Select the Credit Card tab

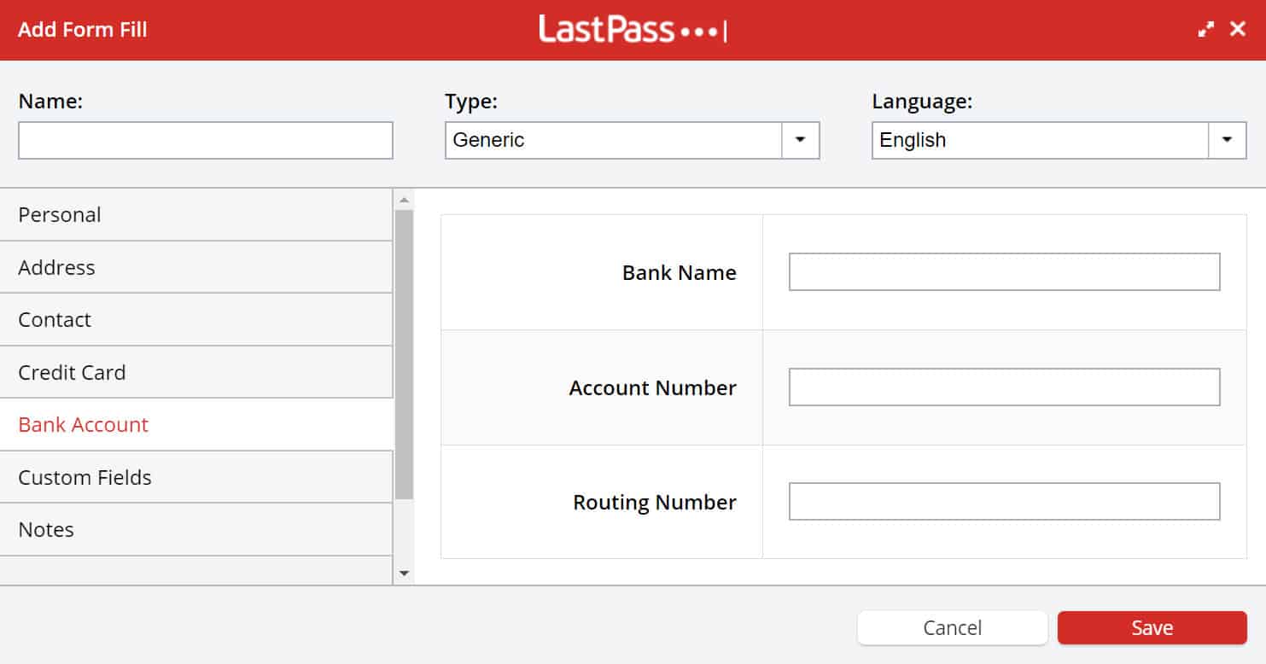[x=196, y=372]
